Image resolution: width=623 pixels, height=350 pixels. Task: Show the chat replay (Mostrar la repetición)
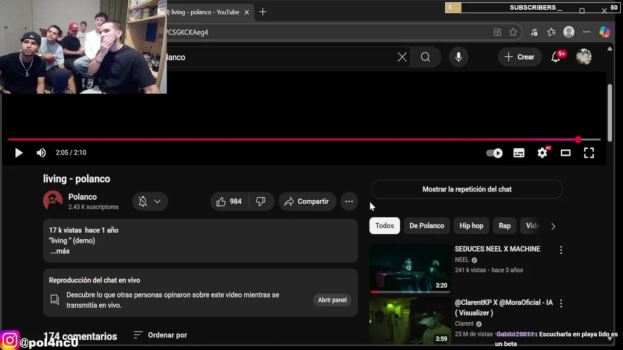tap(467, 189)
